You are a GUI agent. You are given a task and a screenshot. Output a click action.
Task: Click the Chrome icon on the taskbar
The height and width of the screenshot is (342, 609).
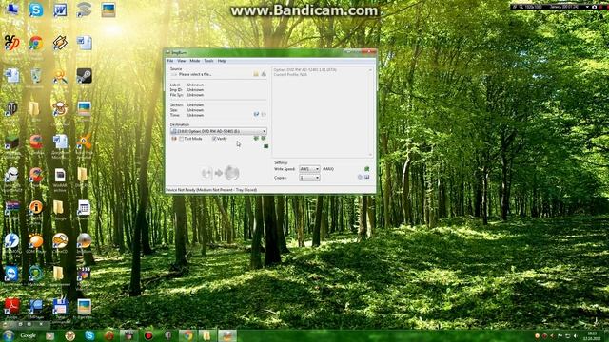pyautogui.click(x=187, y=335)
